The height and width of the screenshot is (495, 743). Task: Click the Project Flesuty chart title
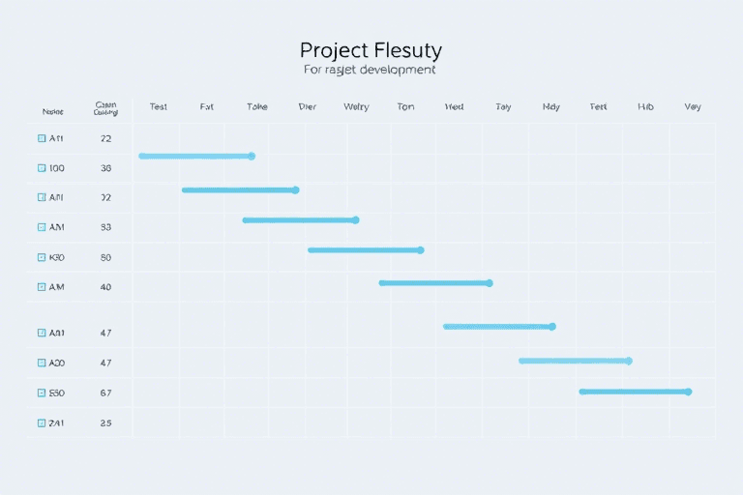371,49
